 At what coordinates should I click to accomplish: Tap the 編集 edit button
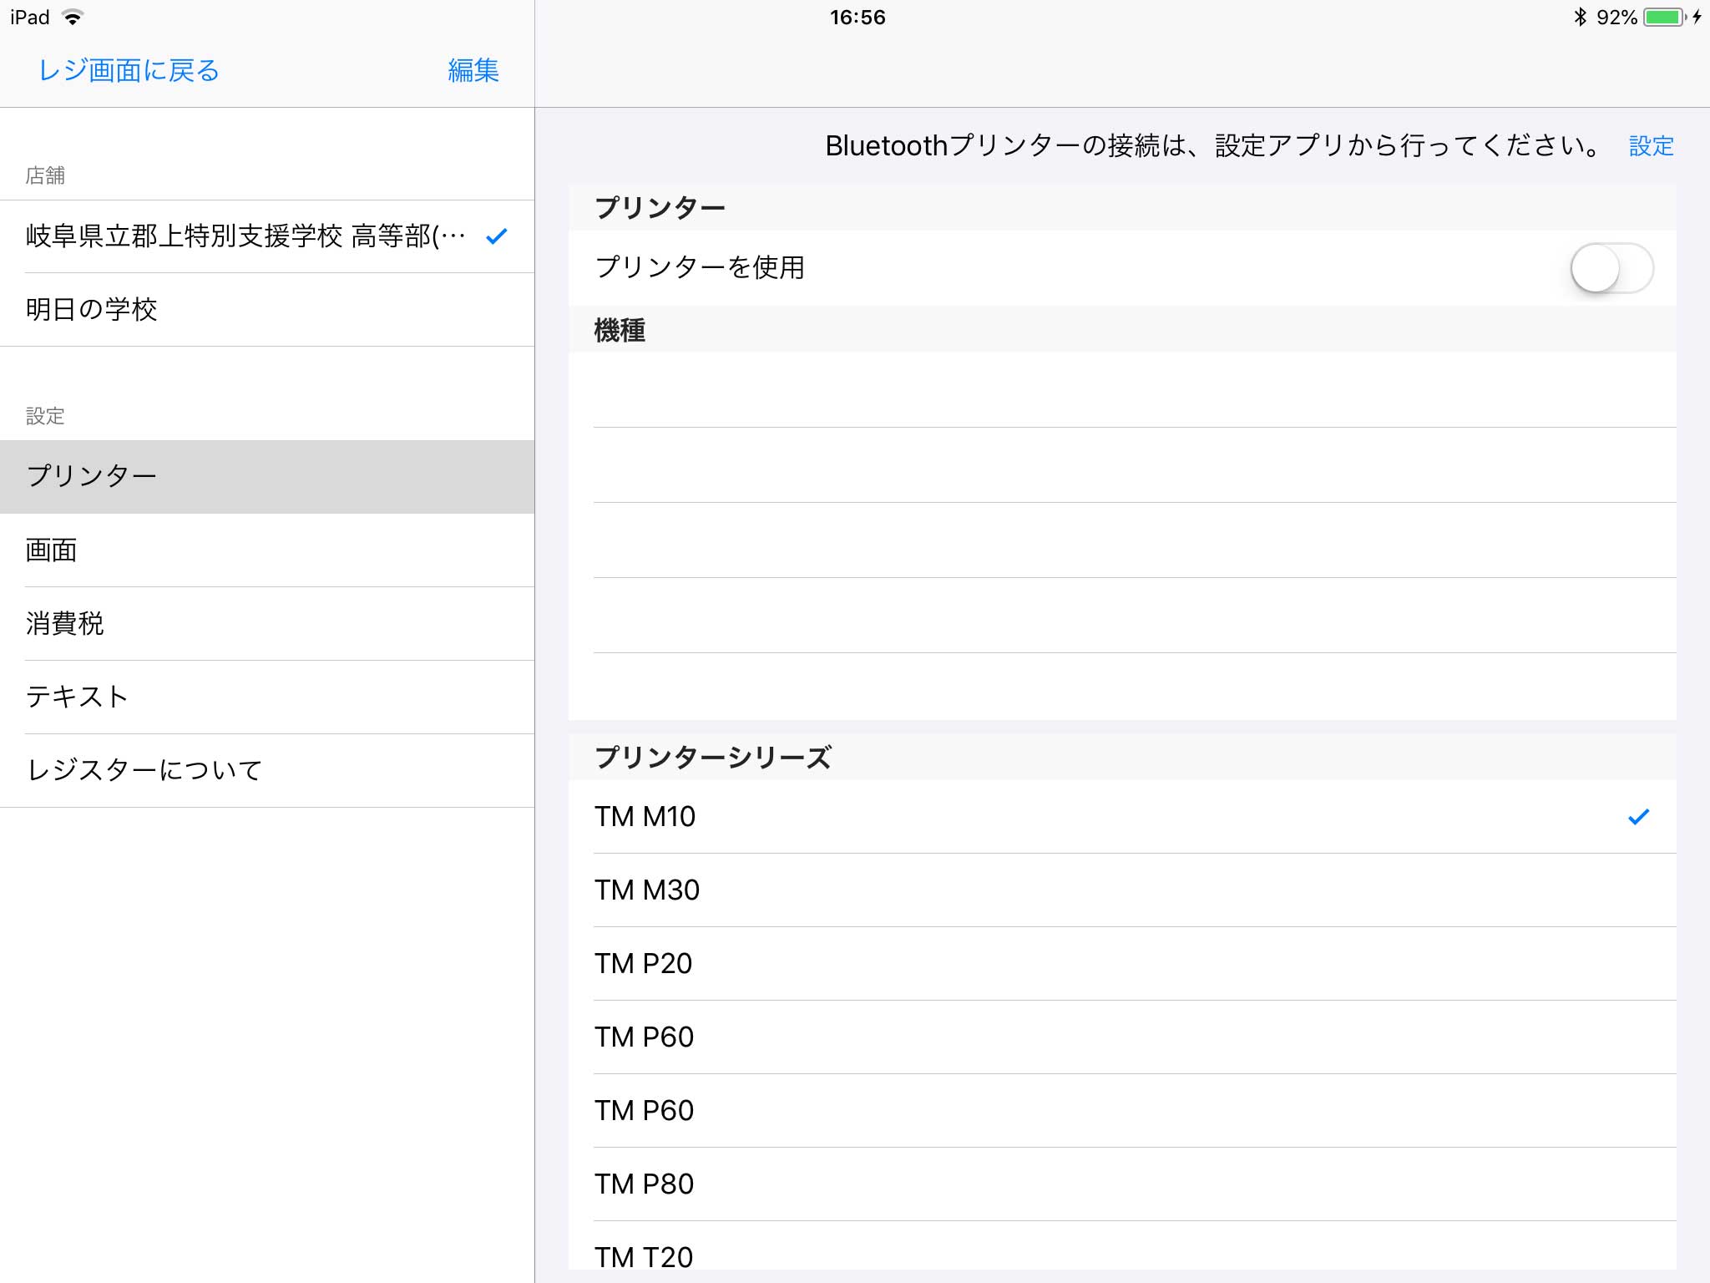coord(473,70)
